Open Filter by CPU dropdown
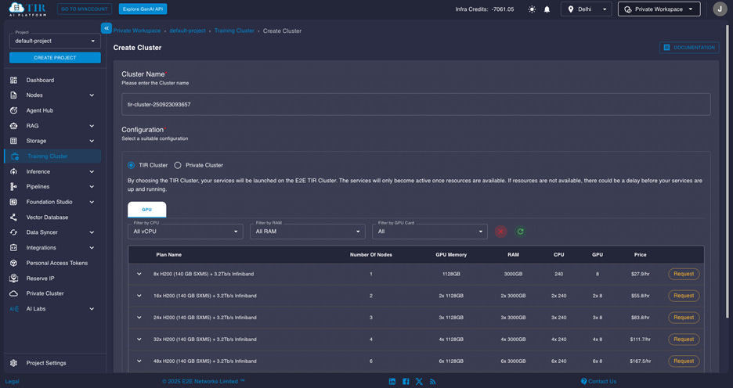Viewport: 733px width, 388px height. point(185,232)
